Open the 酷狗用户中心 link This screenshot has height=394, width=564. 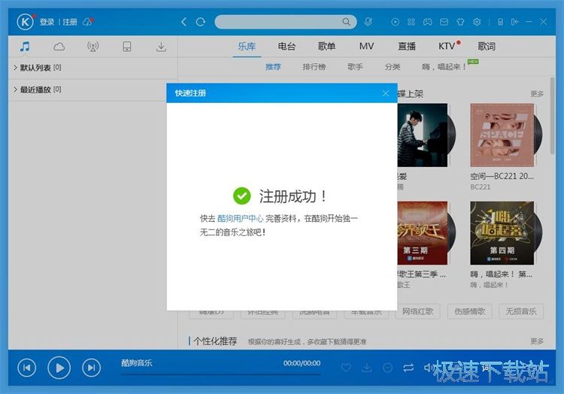point(241,218)
